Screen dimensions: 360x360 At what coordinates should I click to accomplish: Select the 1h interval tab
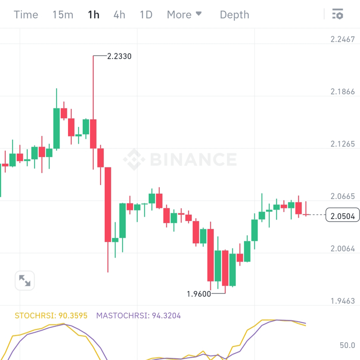tap(93, 14)
